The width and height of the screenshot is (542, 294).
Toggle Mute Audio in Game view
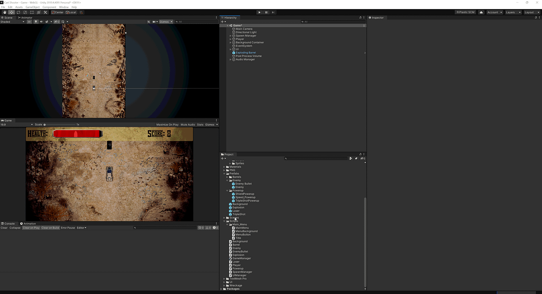click(x=188, y=125)
